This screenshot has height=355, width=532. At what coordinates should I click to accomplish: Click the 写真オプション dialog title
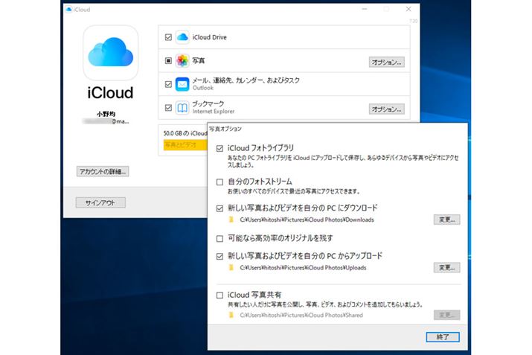point(225,129)
